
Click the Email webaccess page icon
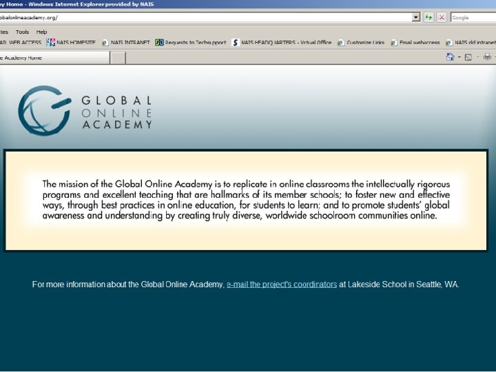coord(393,43)
